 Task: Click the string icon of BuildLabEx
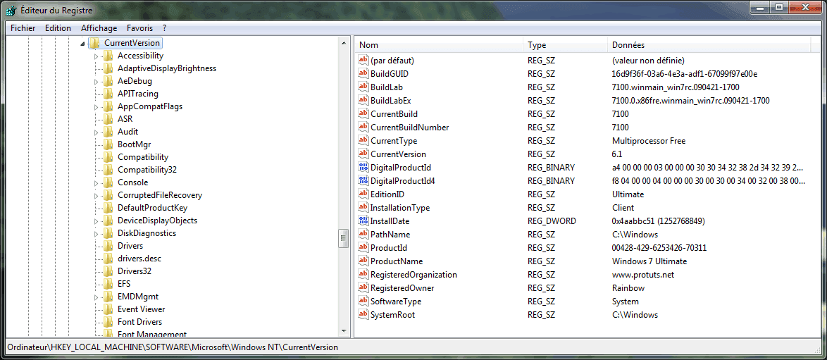pyautogui.click(x=363, y=100)
